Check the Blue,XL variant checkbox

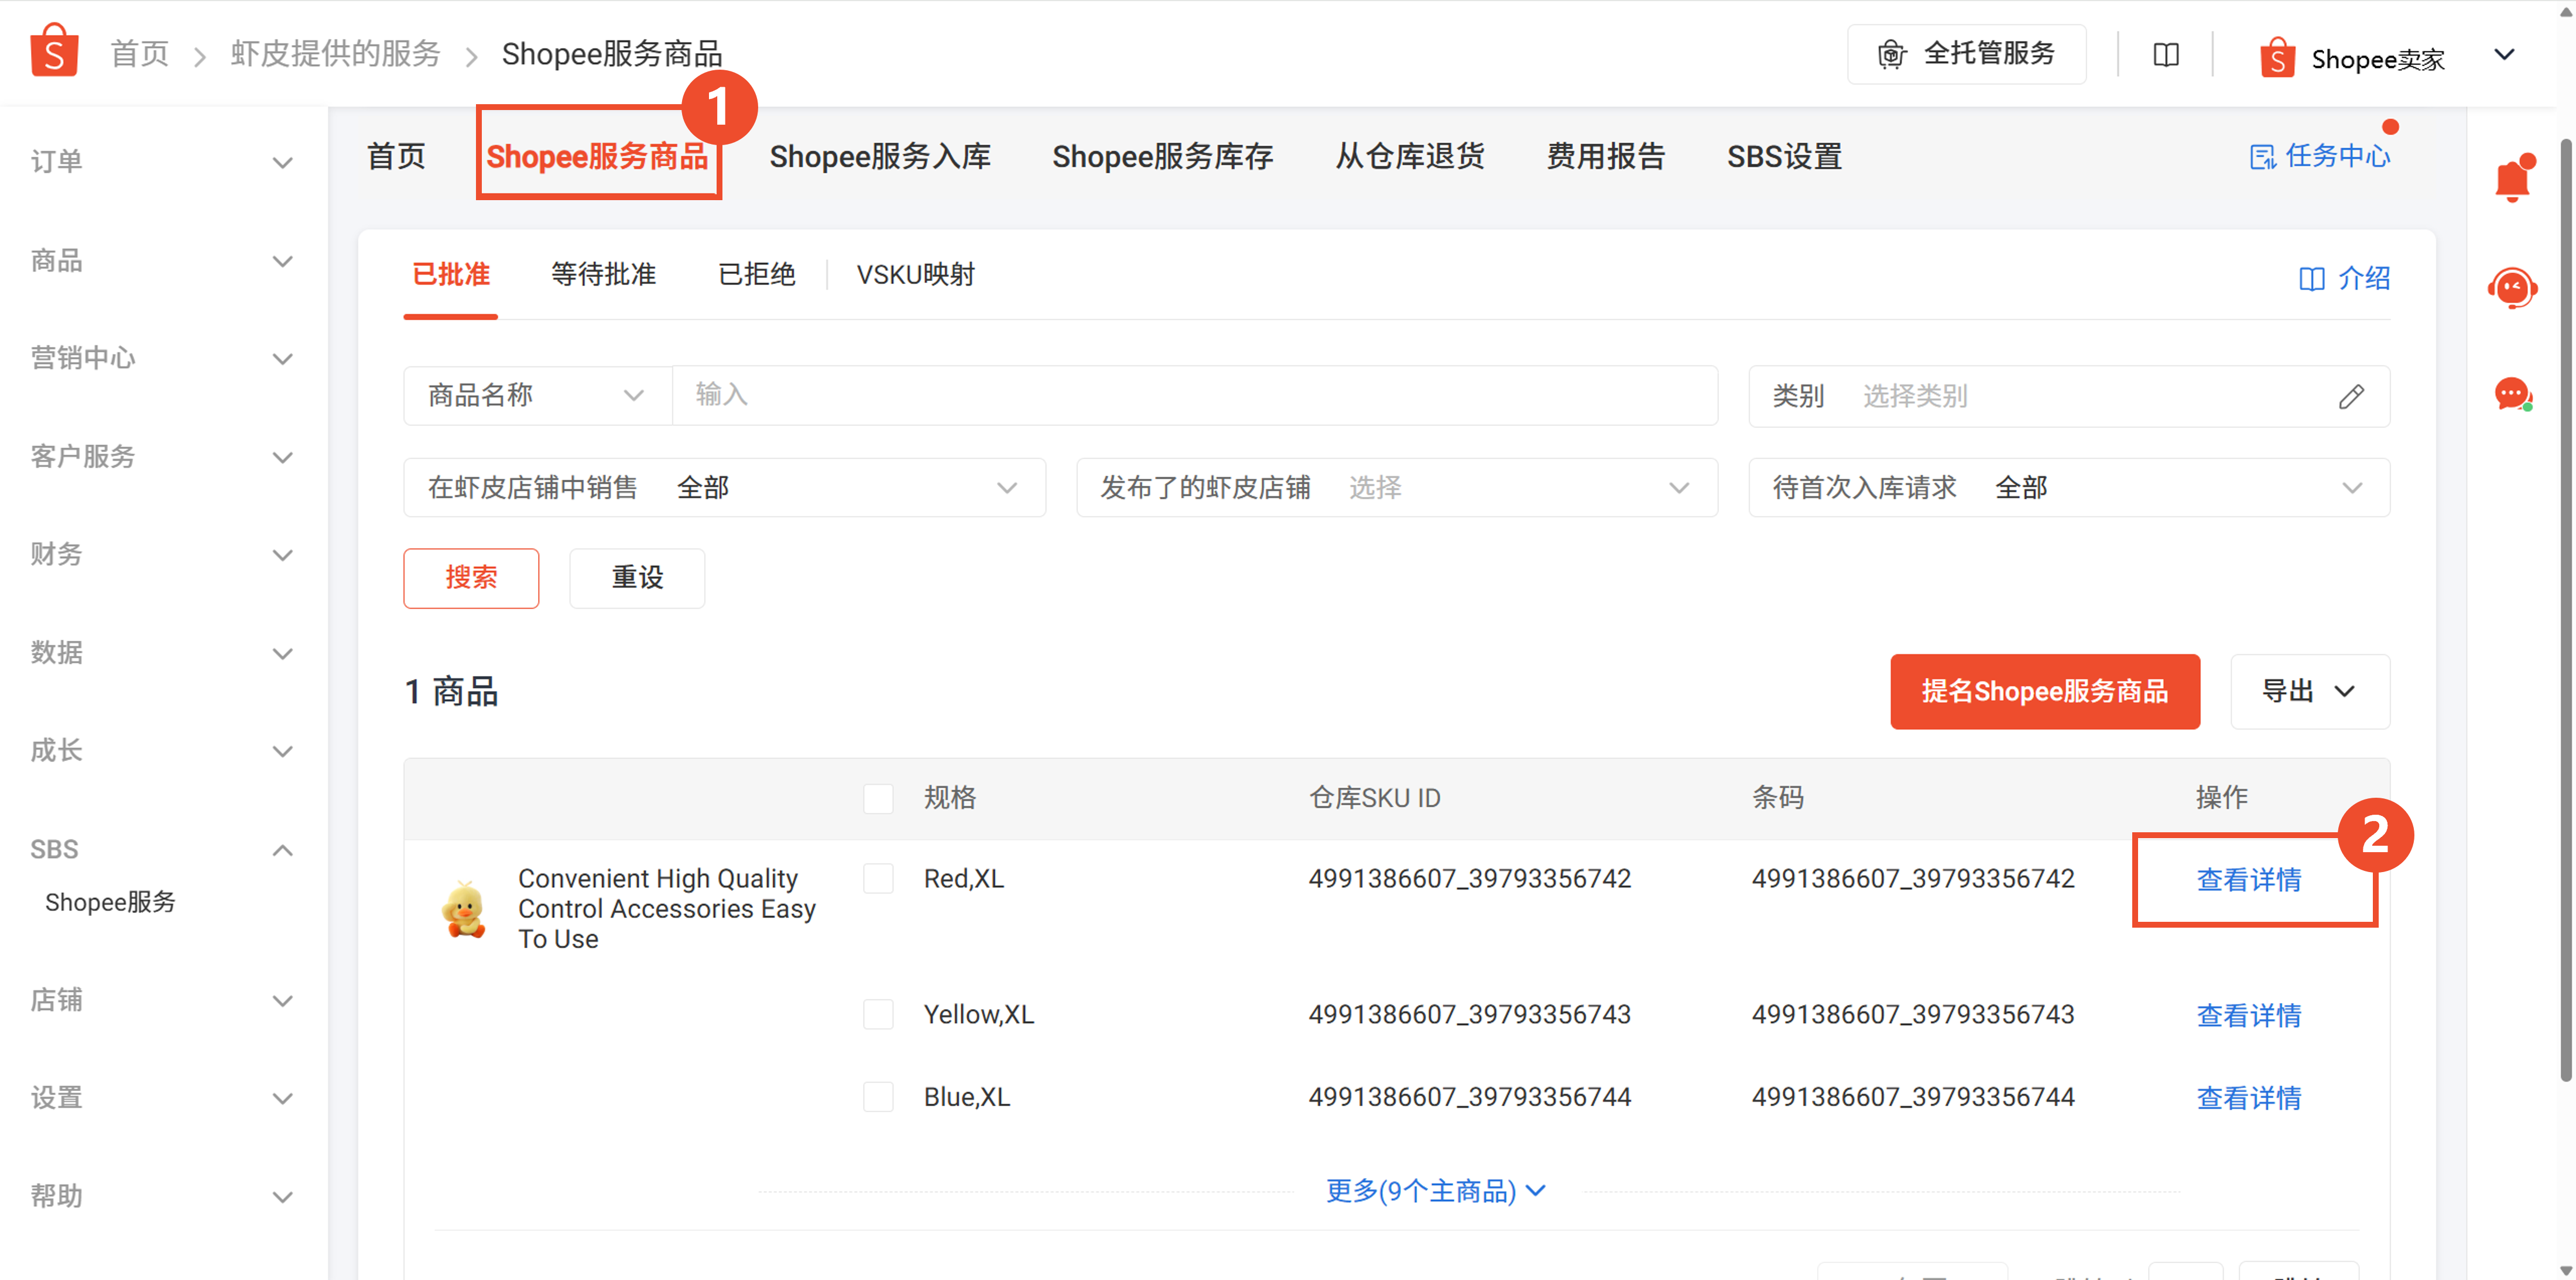(x=877, y=1096)
